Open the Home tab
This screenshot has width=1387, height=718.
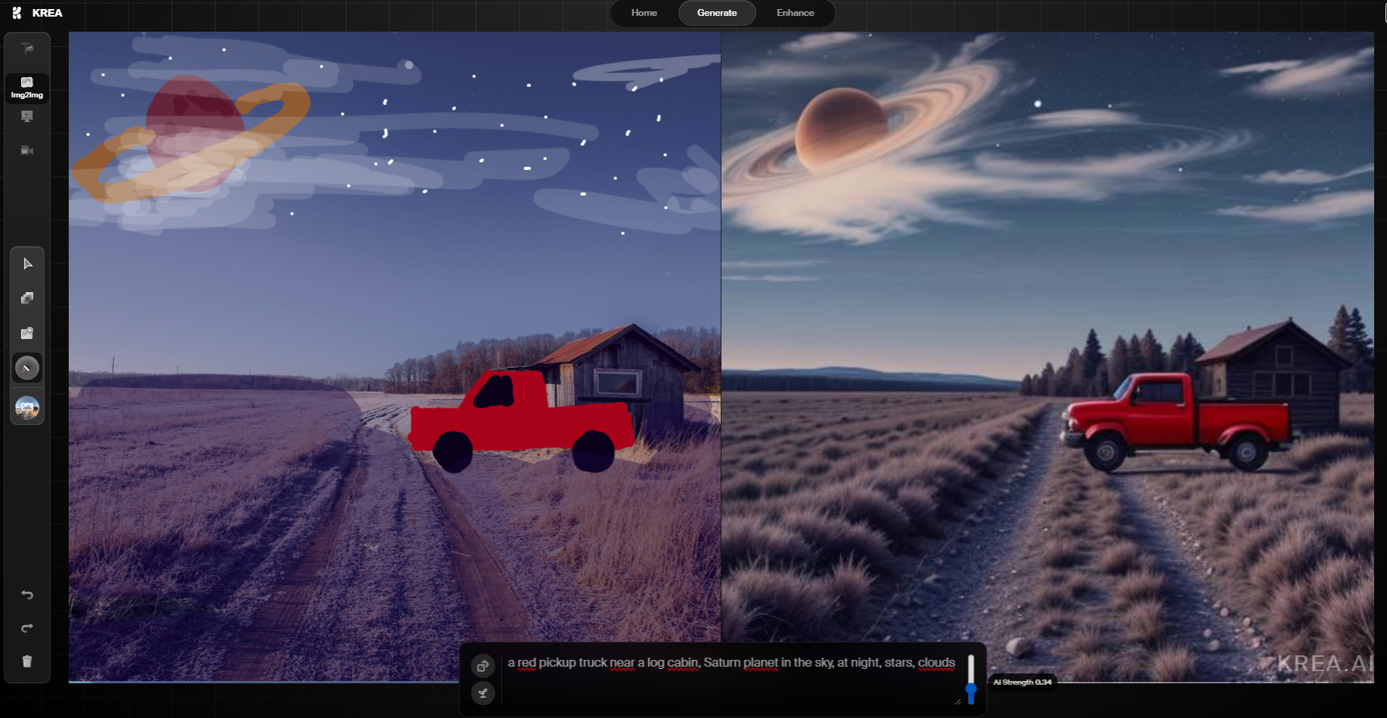pos(644,13)
